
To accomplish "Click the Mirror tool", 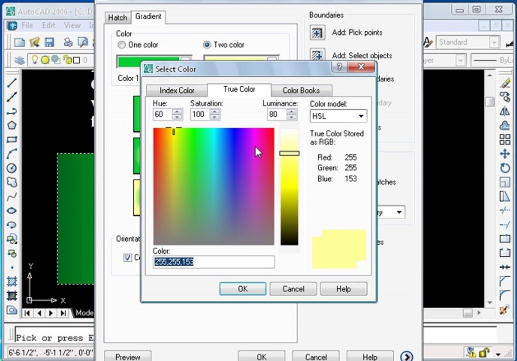I will pyautogui.click(x=505, y=111).
